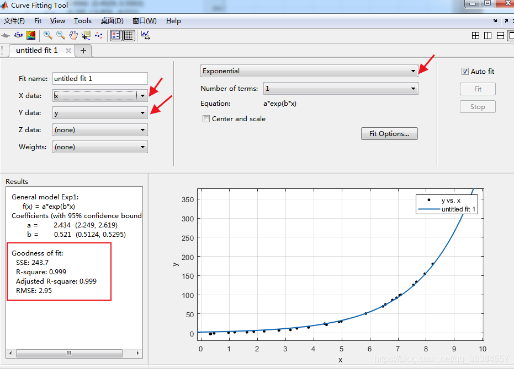This screenshot has width=514, height=369.
Task: Click the 'RMSE: 2.95' line
Action: pyautogui.click(x=34, y=290)
